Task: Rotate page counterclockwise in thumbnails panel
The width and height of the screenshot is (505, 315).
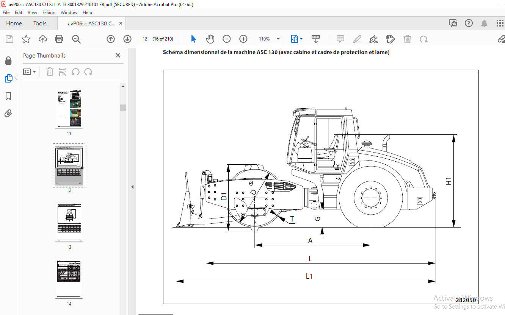Action: click(75, 72)
